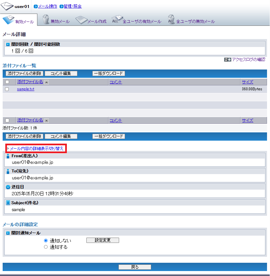
Task: Toggle select-all checkbox in bottom table header
Action: pyautogui.click(x=7, y=121)
